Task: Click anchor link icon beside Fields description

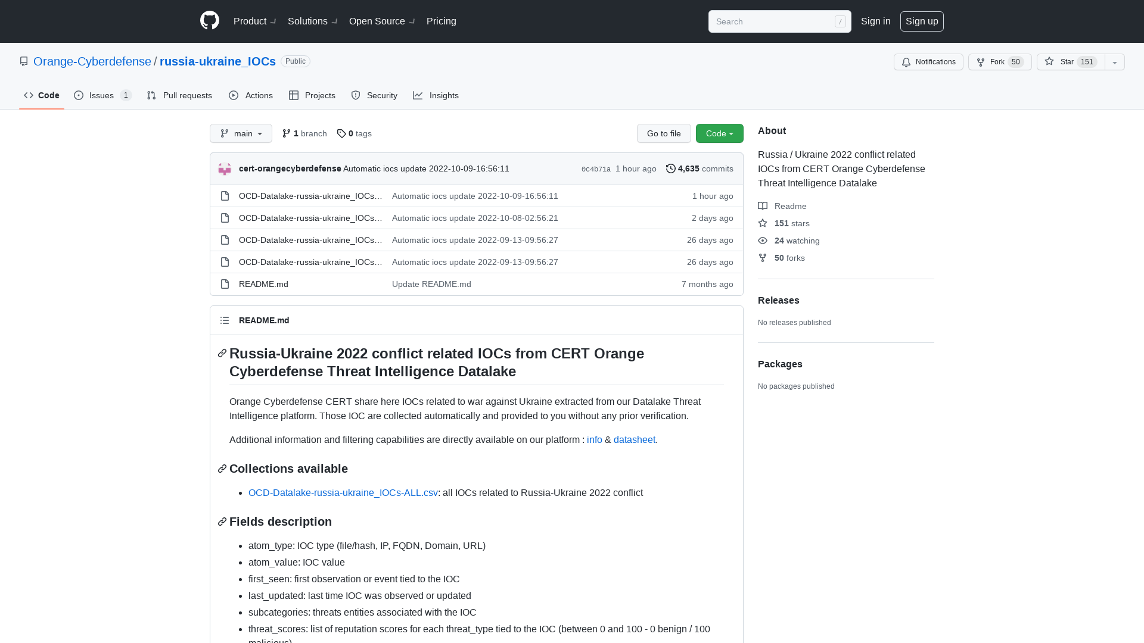Action: pyautogui.click(x=222, y=522)
